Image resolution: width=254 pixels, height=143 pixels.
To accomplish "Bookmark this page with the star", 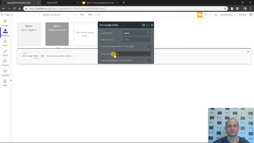I will (x=225, y=9).
